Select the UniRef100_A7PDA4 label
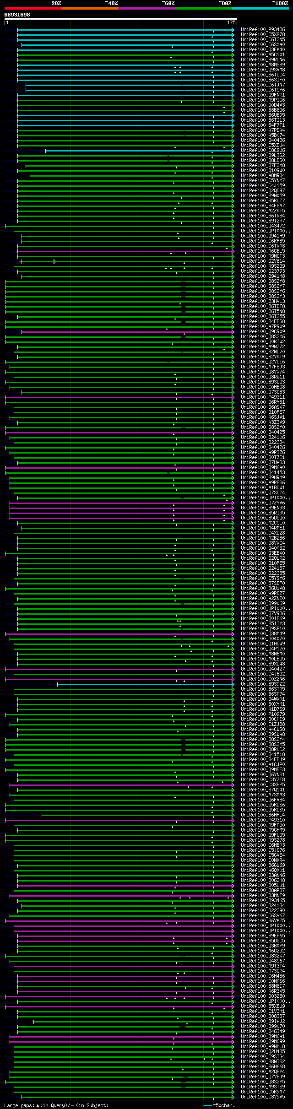 [x=263, y=130]
